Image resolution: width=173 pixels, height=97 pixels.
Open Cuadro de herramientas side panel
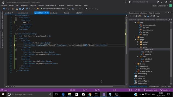click(x=2, y=39)
